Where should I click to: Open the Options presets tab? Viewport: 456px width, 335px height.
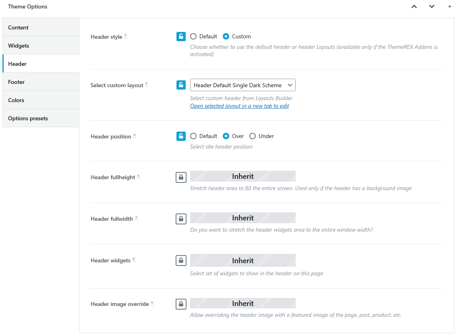[41, 118]
